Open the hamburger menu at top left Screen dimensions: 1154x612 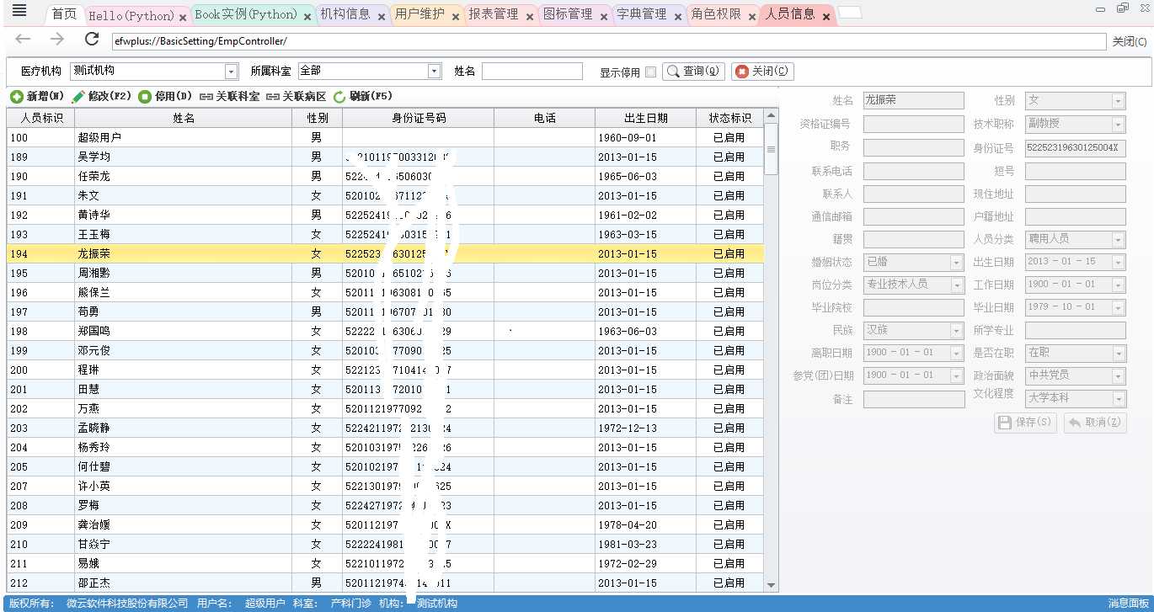pyautogui.click(x=19, y=12)
